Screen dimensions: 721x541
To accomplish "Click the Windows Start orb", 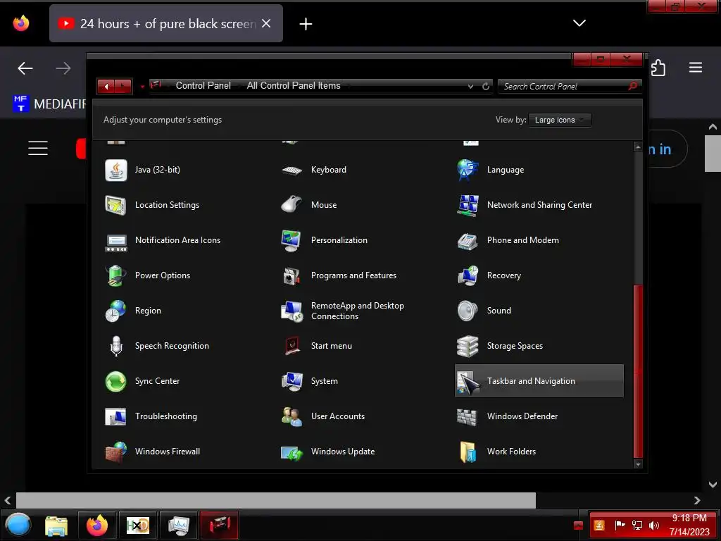I will click(18, 525).
